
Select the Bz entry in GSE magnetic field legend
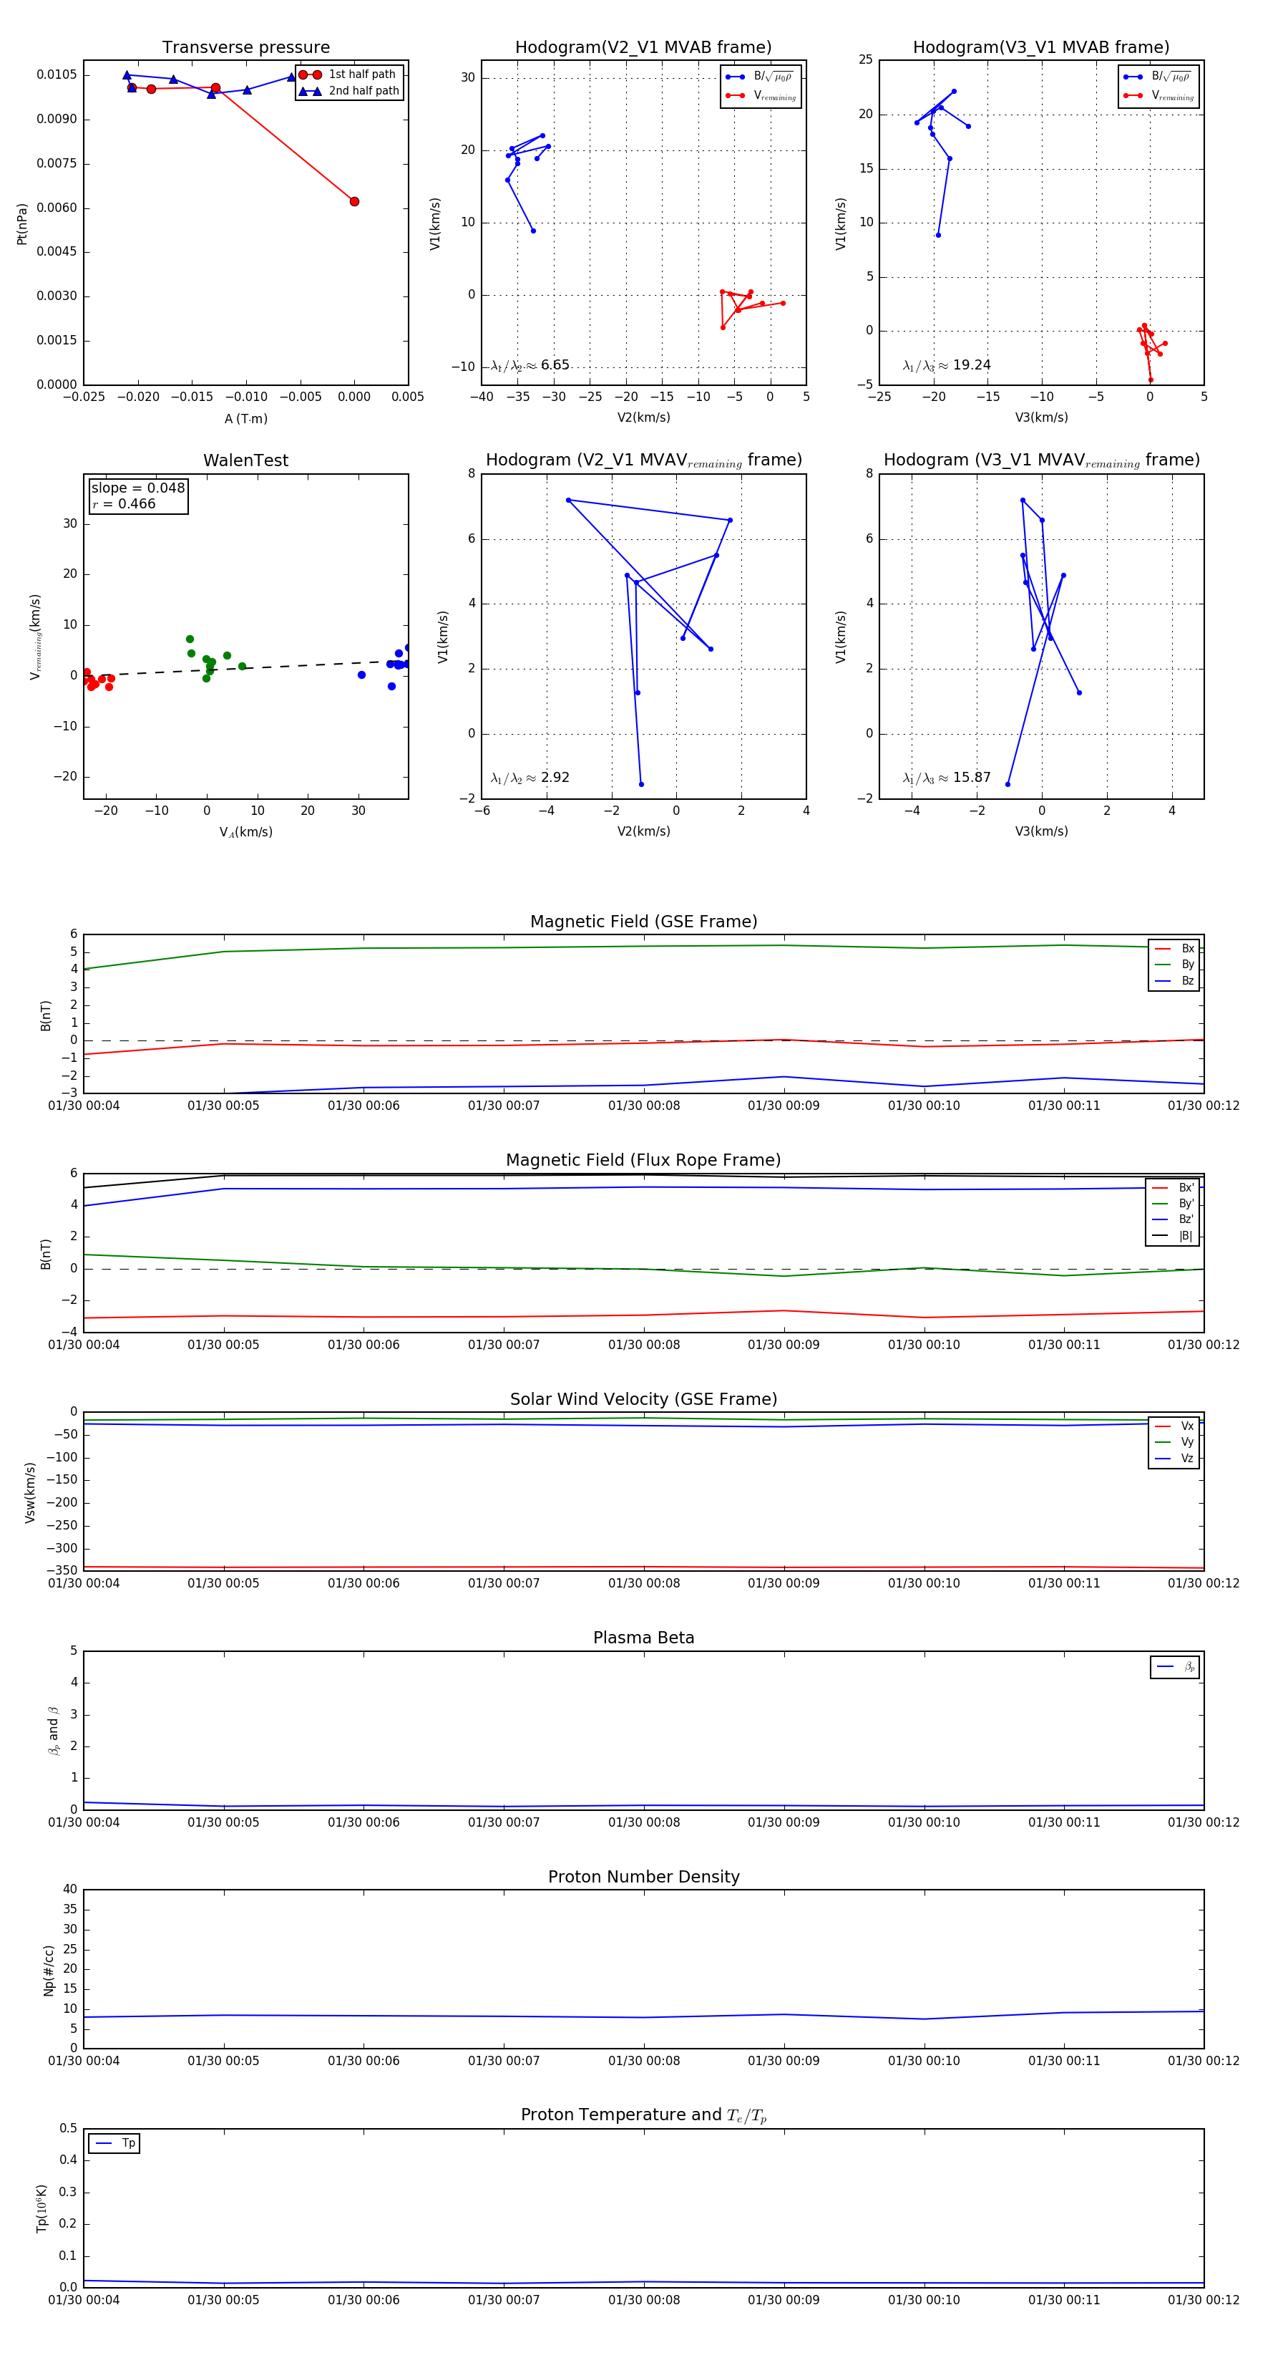pos(1174,980)
